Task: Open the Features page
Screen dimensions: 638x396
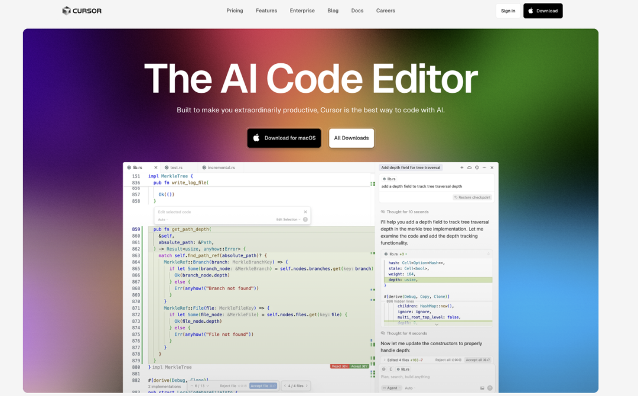Action: tap(266, 11)
